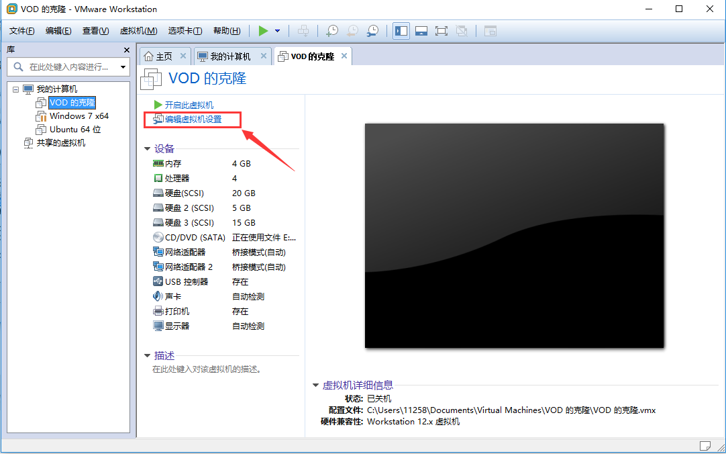Collapse the 我的计算机 tree node
Viewport: 726px width, 454px height.
(15, 89)
